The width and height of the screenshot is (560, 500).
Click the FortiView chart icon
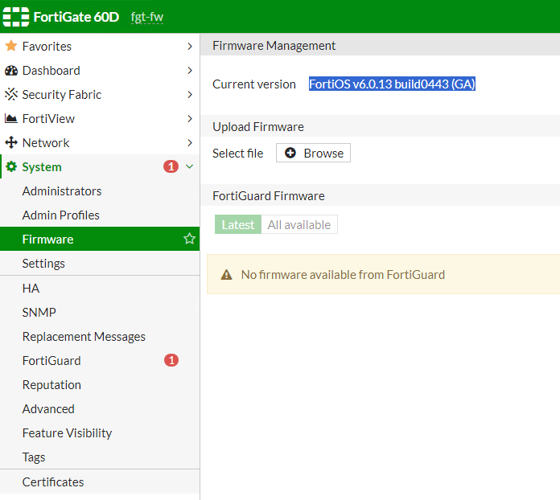point(11,119)
